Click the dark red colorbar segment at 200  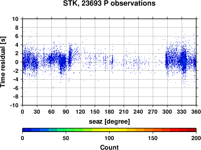click(x=192, y=130)
